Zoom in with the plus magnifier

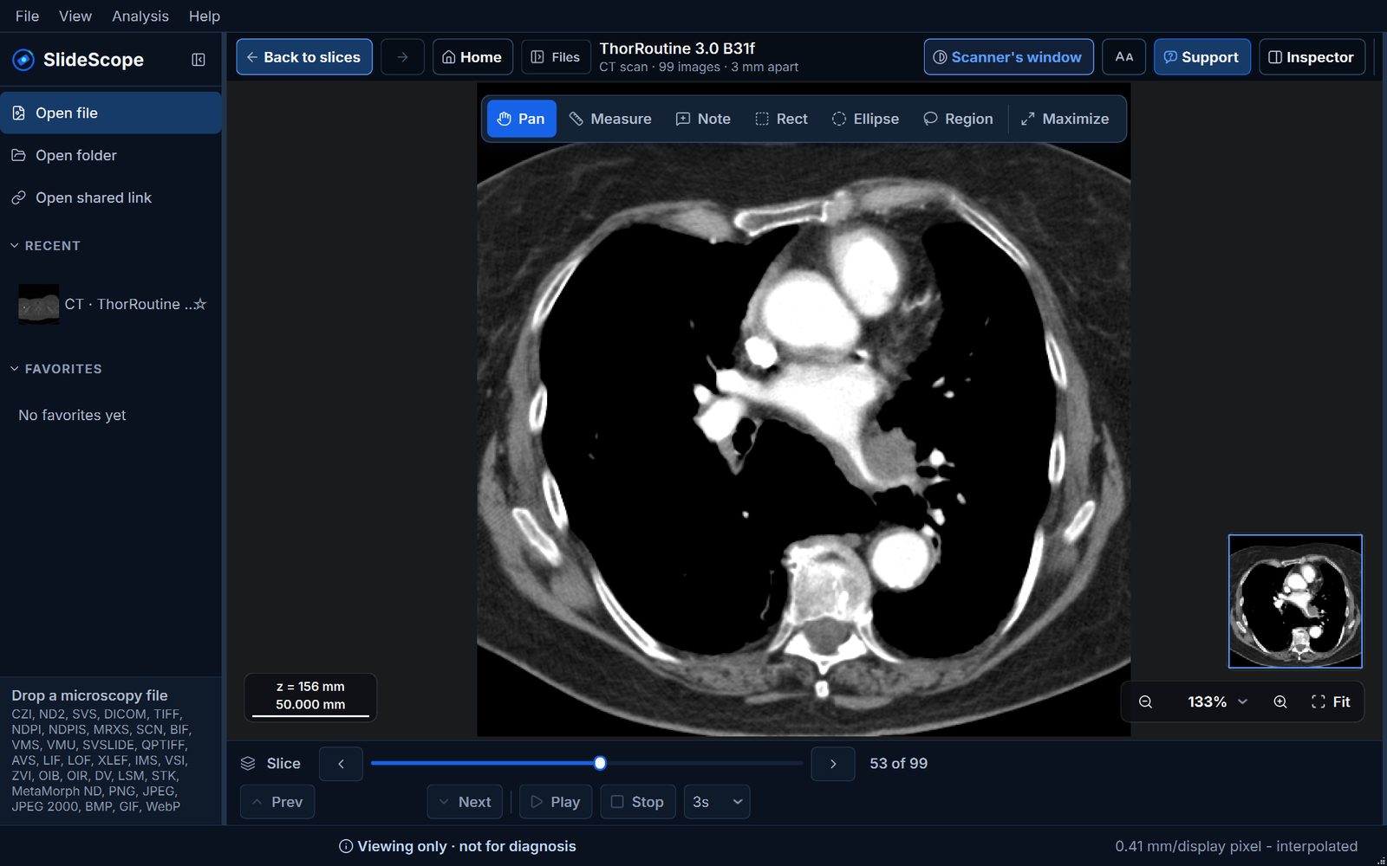[x=1280, y=701]
